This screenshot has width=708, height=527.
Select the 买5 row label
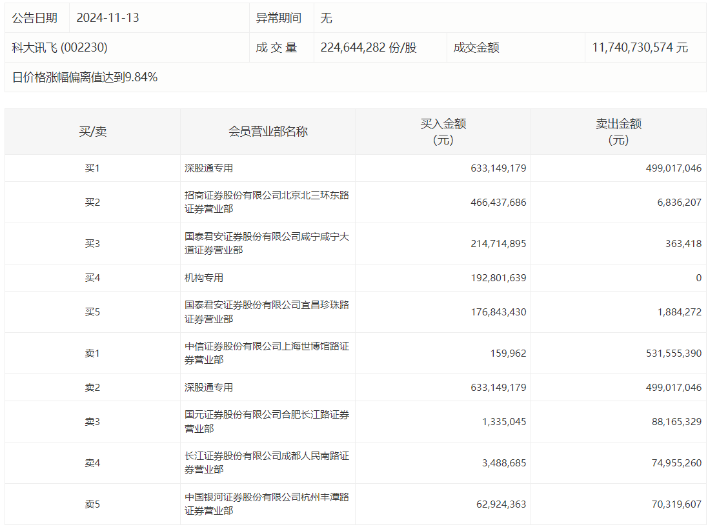click(92, 312)
